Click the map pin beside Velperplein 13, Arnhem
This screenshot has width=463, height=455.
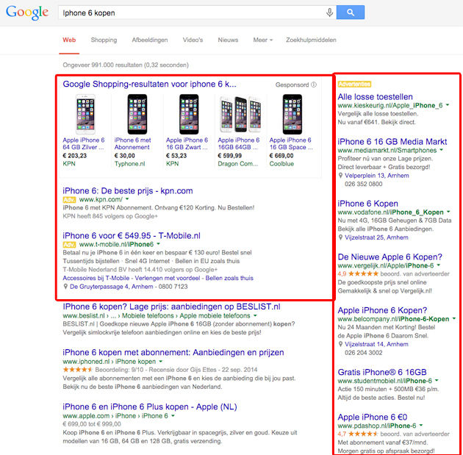click(340, 176)
